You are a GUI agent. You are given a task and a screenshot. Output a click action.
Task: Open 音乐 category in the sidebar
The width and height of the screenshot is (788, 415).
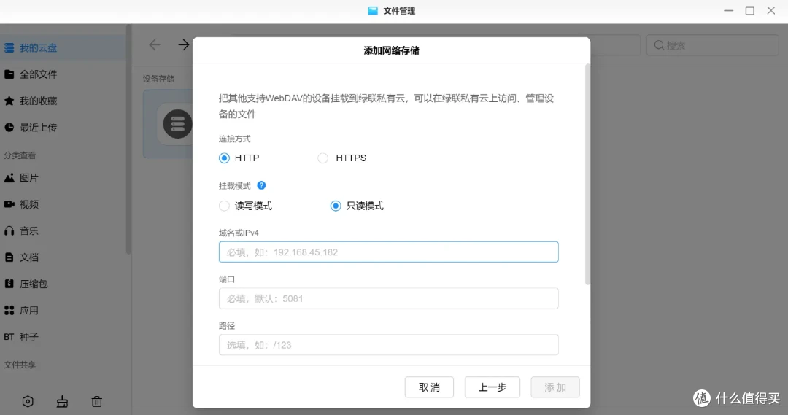coord(63,231)
